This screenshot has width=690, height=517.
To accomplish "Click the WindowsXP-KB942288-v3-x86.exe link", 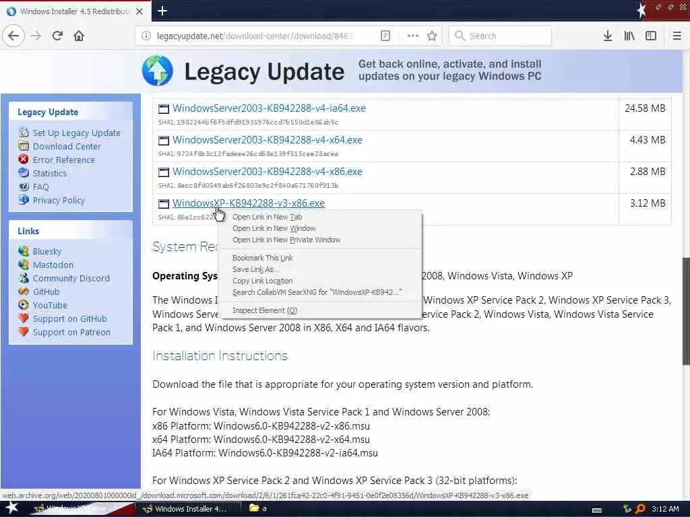I will tap(248, 203).
